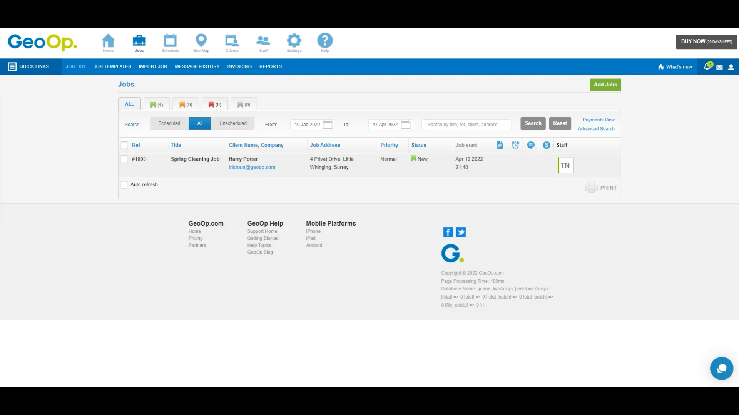Open the chat bubble widget

coord(722,368)
